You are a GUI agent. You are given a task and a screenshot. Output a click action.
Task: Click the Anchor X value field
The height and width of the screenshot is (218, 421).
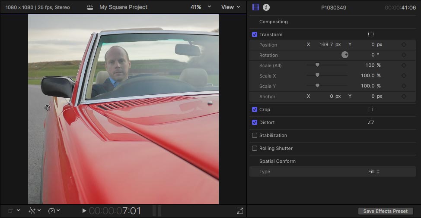click(x=335, y=97)
